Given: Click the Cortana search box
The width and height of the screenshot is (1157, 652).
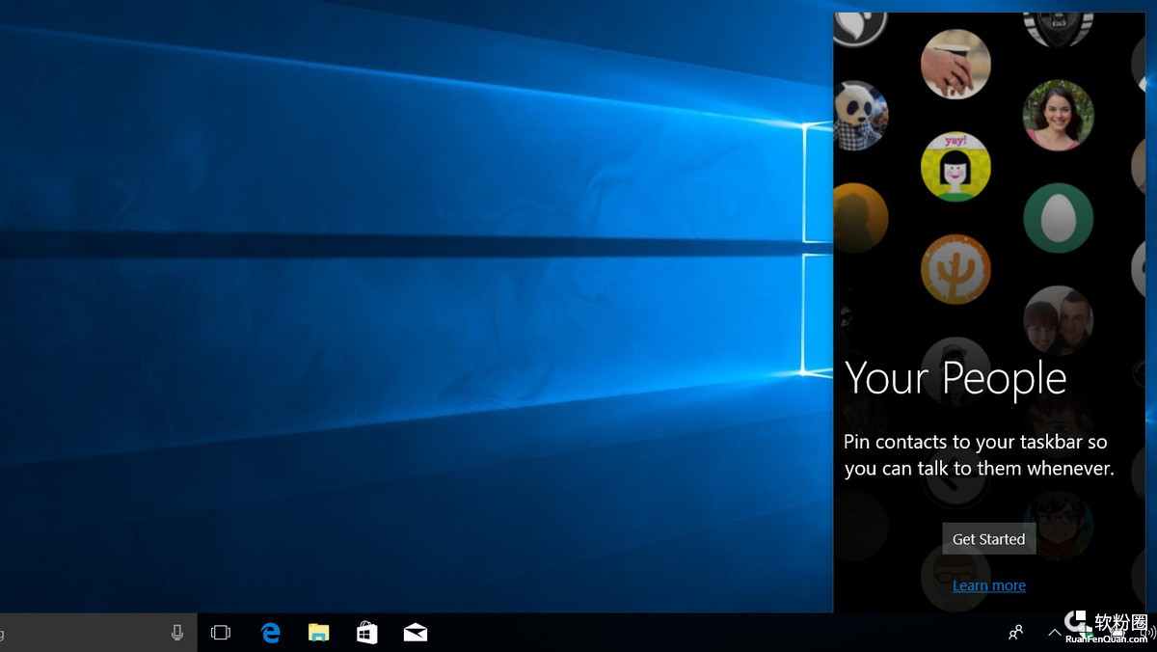Looking at the screenshot, I should (98, 633).
